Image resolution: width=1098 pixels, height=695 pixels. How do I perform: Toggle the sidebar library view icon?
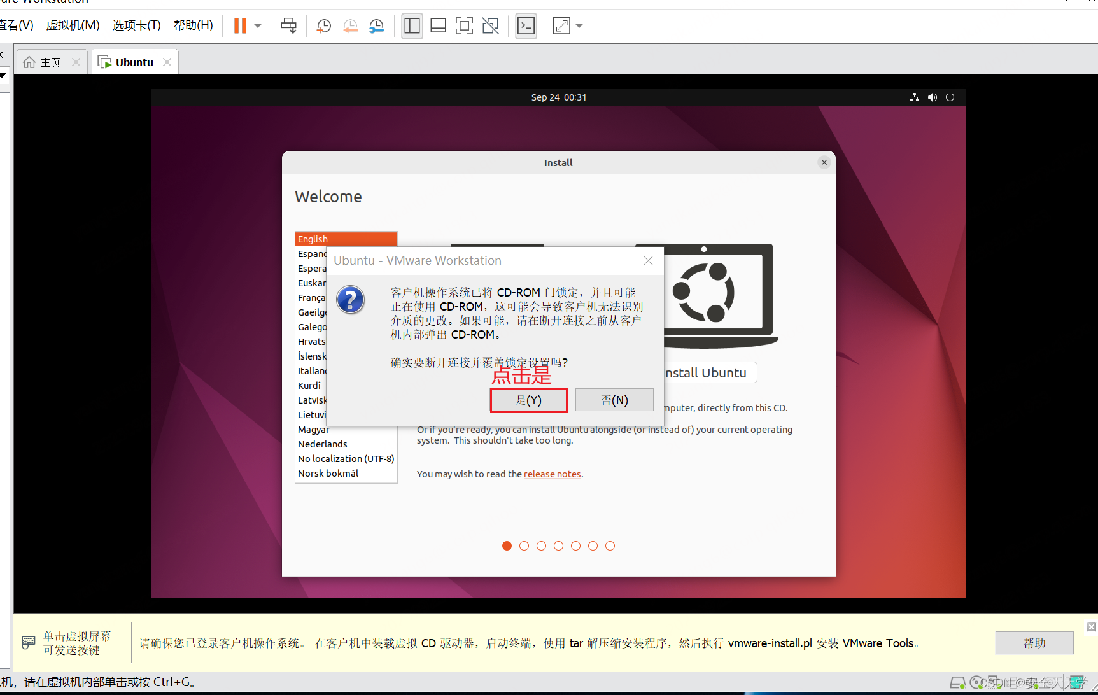[412, 26]
